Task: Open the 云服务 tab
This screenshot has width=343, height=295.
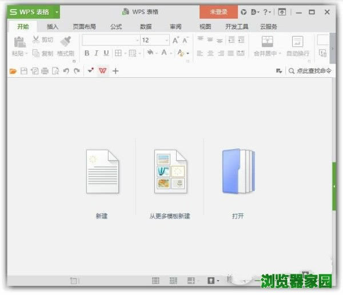Action: (269, 27)
